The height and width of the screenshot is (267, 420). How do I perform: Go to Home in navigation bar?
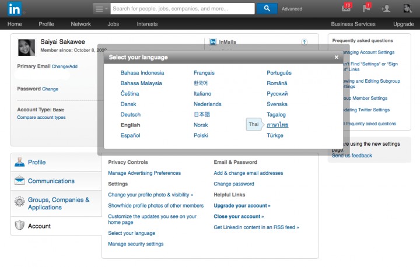click(15, 24)
